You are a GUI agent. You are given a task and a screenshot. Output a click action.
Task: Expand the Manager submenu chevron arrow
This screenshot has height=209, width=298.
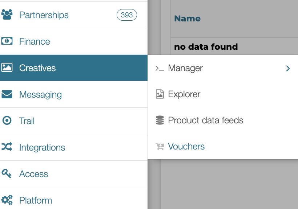(x=288, y=68)
